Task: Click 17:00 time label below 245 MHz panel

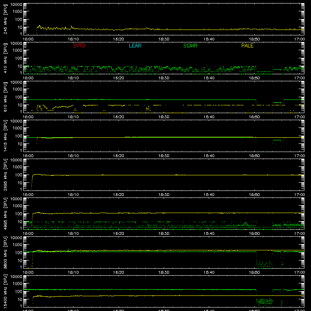Action: (x=299, y=39)
